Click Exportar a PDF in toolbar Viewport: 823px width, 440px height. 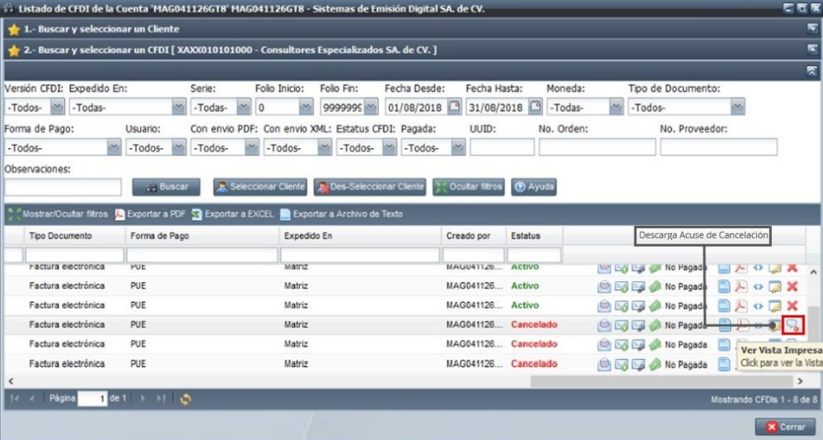point(149,214)
